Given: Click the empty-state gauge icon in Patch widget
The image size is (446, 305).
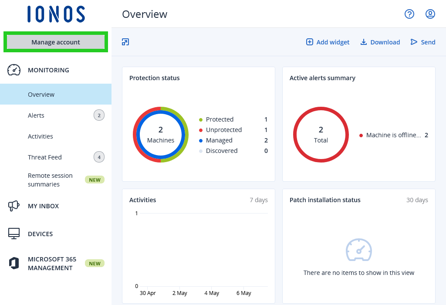Looking at the screenshot, I should pos(359,250).
